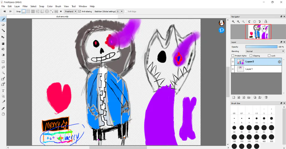Click the Redo arrow in the toolbar
Image resolution: width=286 pixels, height=149 pixels.
coord(10,11)
